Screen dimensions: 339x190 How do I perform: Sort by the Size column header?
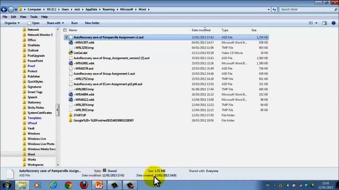pos(254,30)
